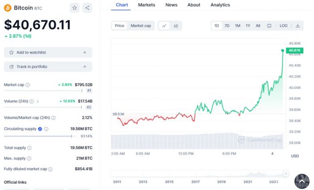Screen dimensions: 314x190
Task: Click the 40.67K price label on axis
Action: coord(295,50)
